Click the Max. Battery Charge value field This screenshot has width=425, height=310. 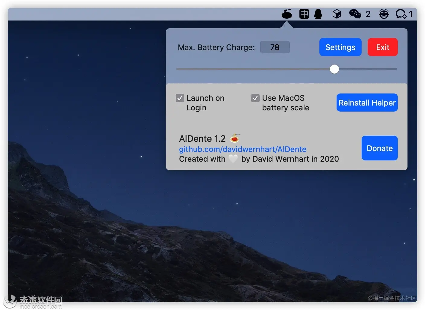(275, 47)
